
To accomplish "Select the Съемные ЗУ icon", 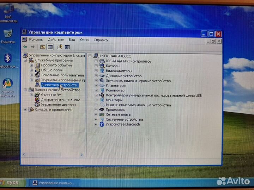I will (37, 95).
